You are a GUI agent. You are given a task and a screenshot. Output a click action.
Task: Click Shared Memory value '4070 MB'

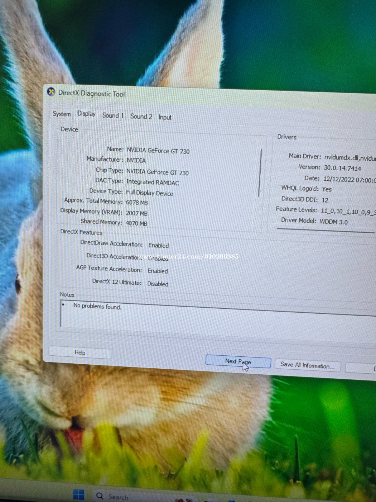coord(136,223)
